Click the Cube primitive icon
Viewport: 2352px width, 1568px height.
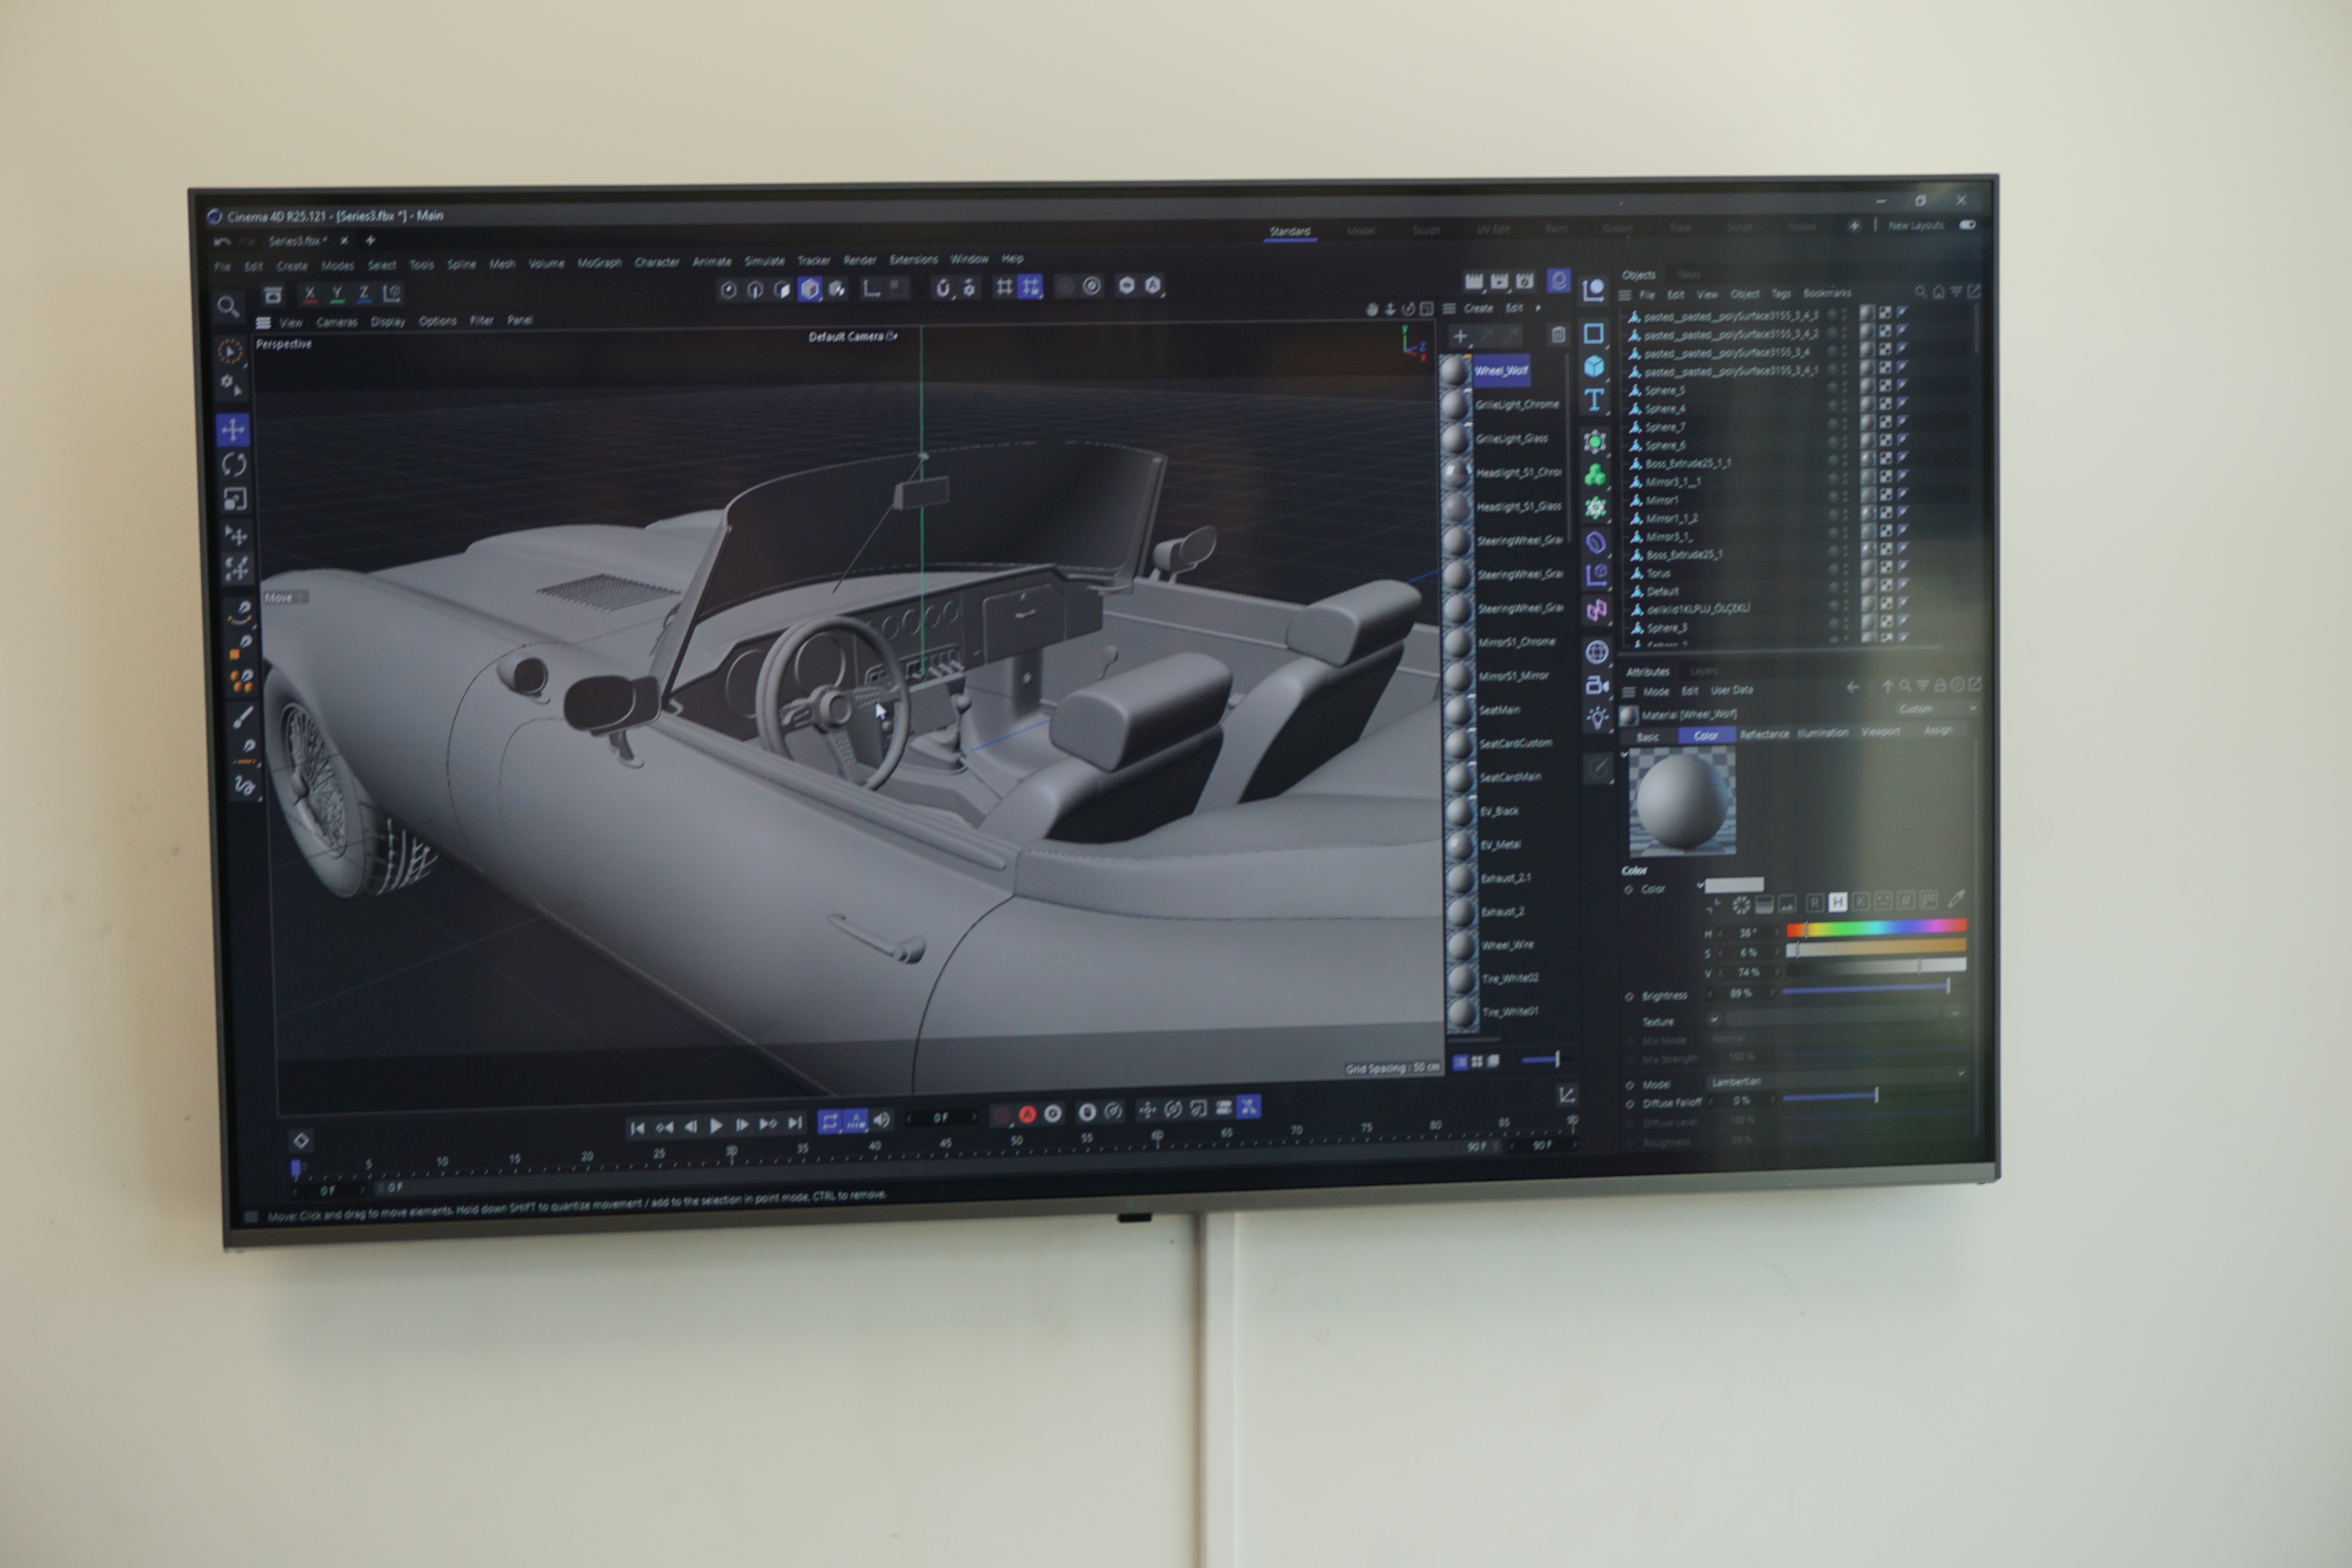[1594, 367]
